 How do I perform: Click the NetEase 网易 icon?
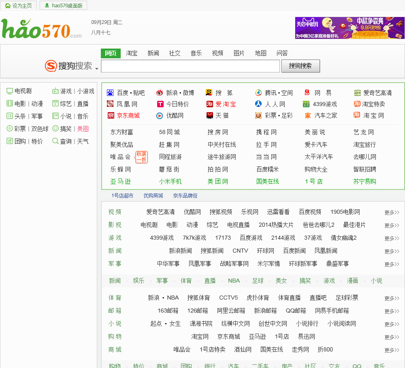click(307, 92)
